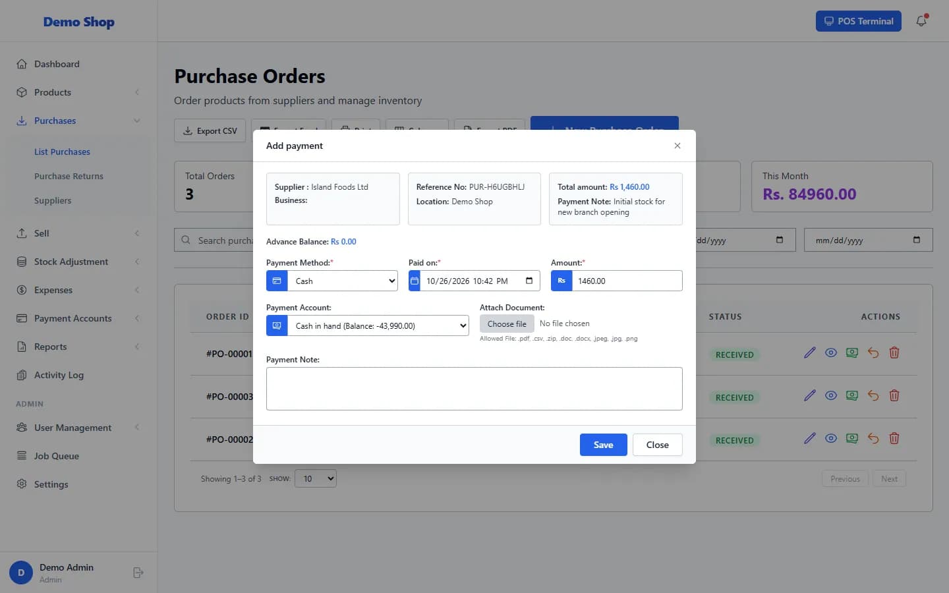
Task: Collapse the Purchases sidebar menu
Action: pos(79,121)
